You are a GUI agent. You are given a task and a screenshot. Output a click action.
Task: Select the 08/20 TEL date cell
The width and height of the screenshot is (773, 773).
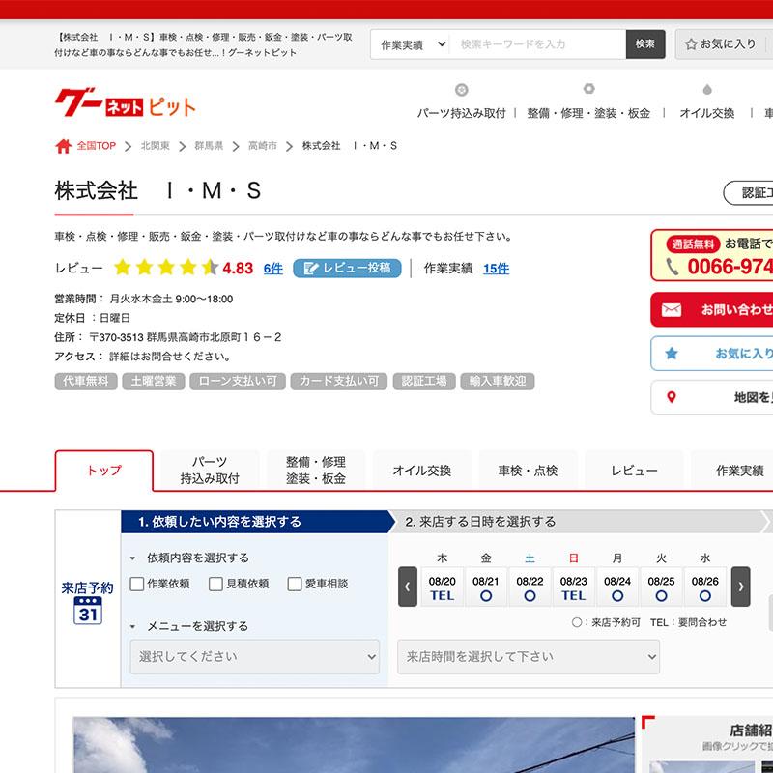(x=443, y=587)
